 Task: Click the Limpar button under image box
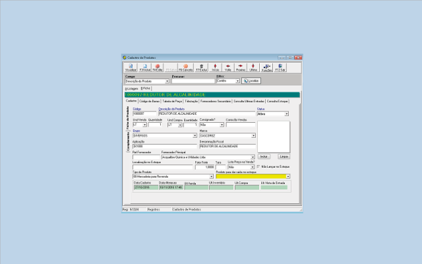point(284,156)
